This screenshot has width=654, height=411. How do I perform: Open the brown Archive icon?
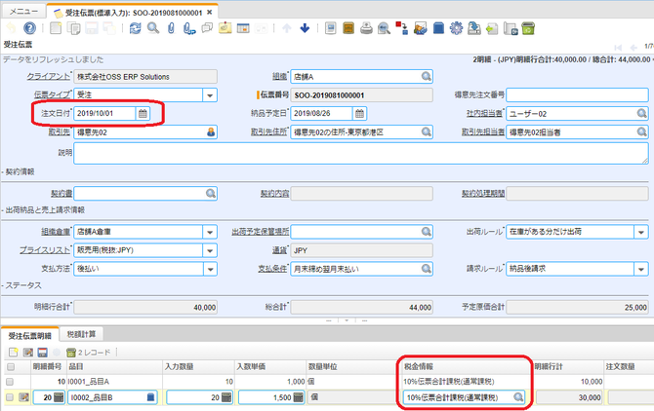coord(348,28)
